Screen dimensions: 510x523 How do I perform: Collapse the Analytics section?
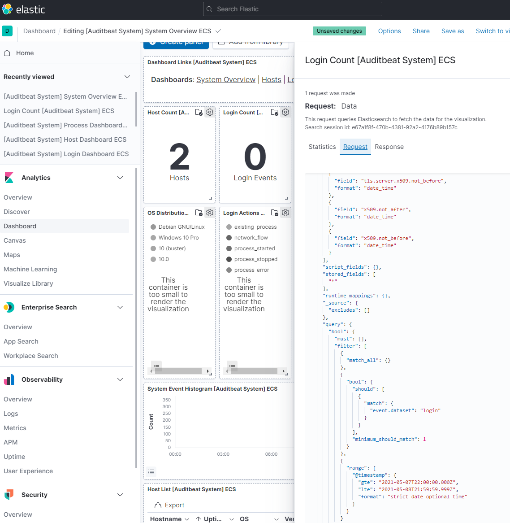click(x=120, y=178)
